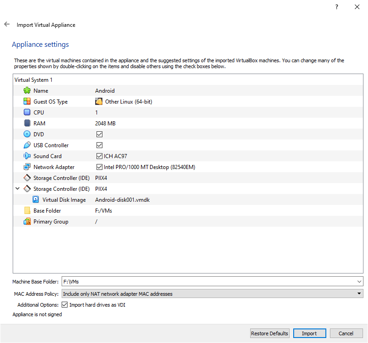Click the Base Folder yellow folder icon
The image size is (368, 343).
pyautogui.click(x=27, y=210)
